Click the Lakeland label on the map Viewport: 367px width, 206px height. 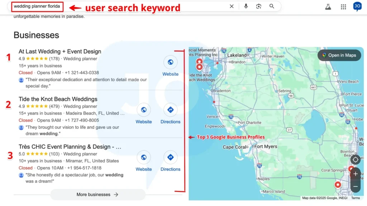coord(237,55)
